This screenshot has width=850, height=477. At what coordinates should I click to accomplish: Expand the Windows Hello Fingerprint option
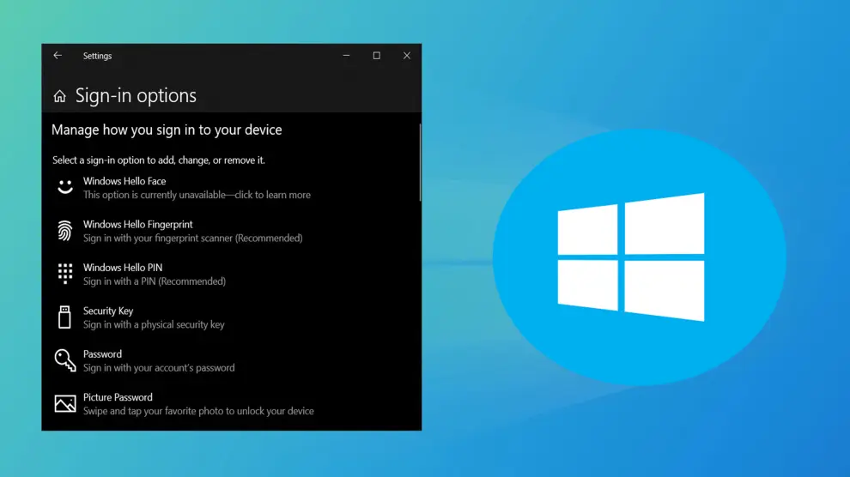pyautogui.click(x=137, y=225)
